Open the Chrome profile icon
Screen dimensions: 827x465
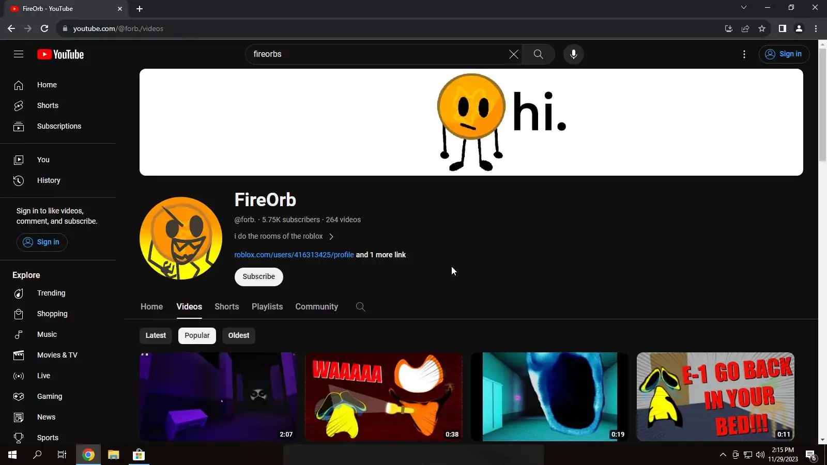coord(799,28)
